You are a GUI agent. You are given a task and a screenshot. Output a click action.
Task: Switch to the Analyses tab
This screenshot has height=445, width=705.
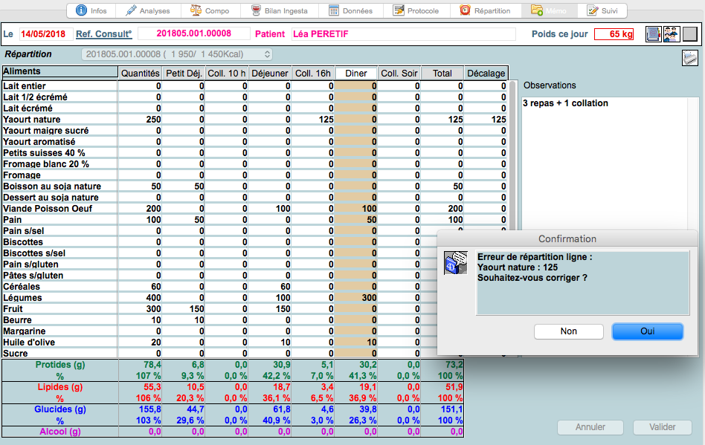click(x=148, y=11)
